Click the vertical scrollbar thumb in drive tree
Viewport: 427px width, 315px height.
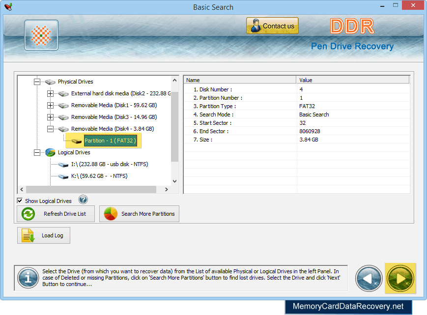[x=174, y=127]
